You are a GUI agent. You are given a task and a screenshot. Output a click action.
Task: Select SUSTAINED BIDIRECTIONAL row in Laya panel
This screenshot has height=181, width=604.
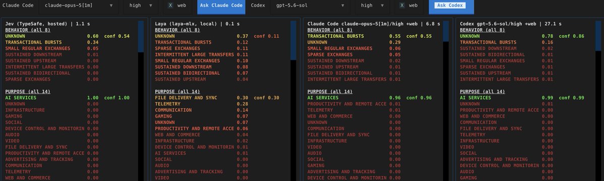point(202,73)
